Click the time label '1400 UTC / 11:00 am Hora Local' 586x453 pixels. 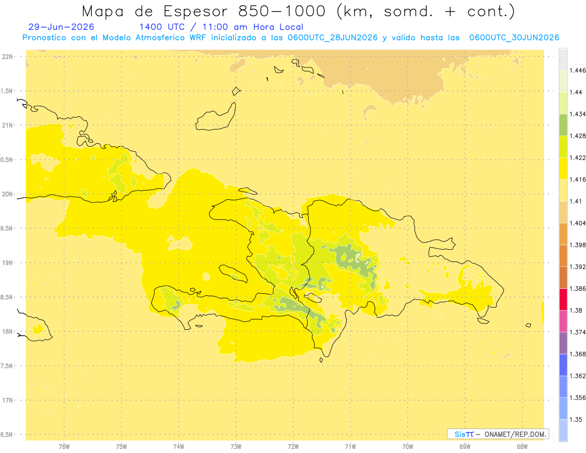click(221, 27)
